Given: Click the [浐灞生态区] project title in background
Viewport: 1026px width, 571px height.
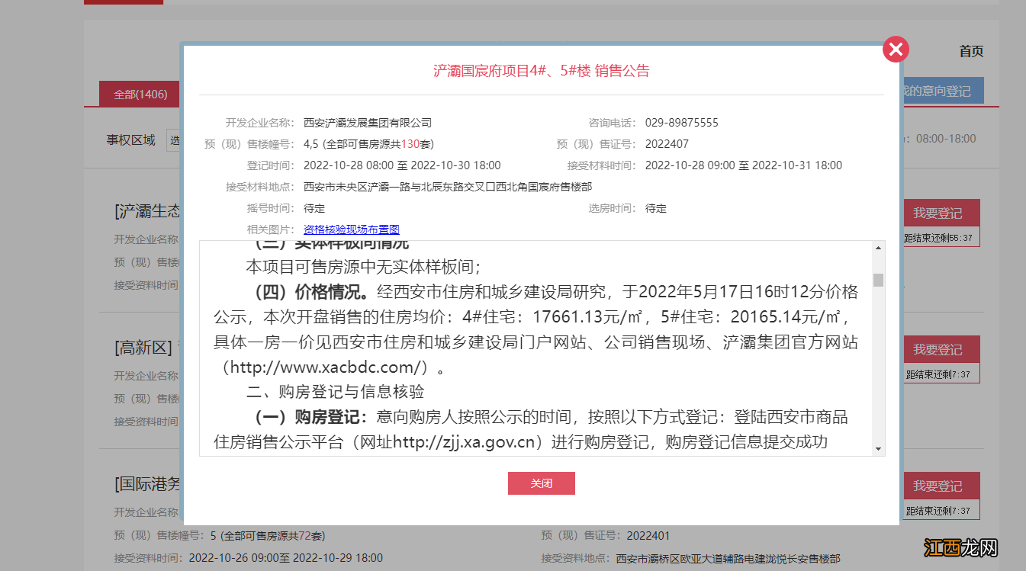Looking at the screenshot, I should [149, 211].
